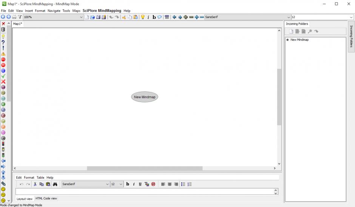The image size is (355, 207).
Task: Toggle italic 'i' in main toolbar
Action: pos(148,17)
